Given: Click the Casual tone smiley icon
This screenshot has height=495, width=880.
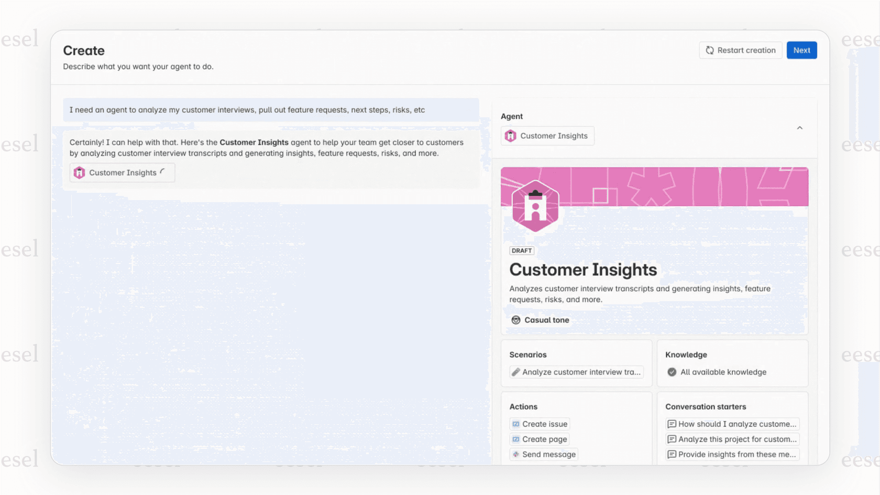Looking at the screenshot, I should click(x=516, y=320).
